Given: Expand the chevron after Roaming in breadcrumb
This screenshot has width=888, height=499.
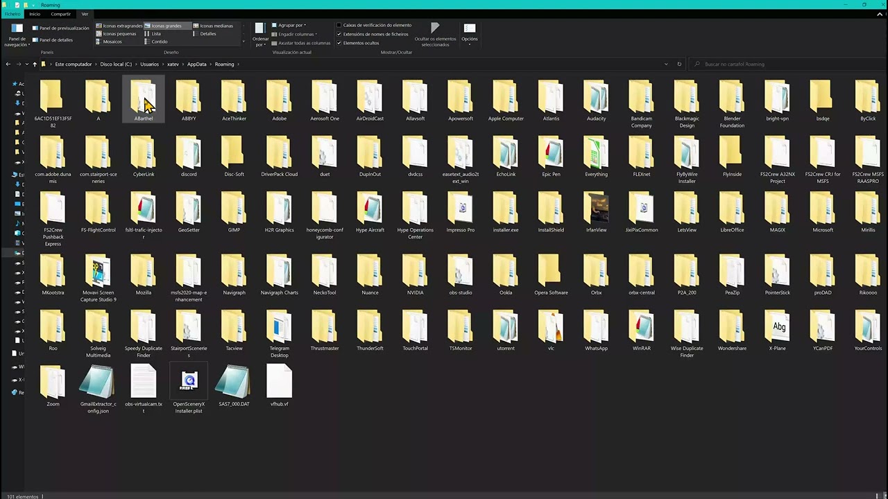Looking at the screenshot, I should (x=238, y=64).
